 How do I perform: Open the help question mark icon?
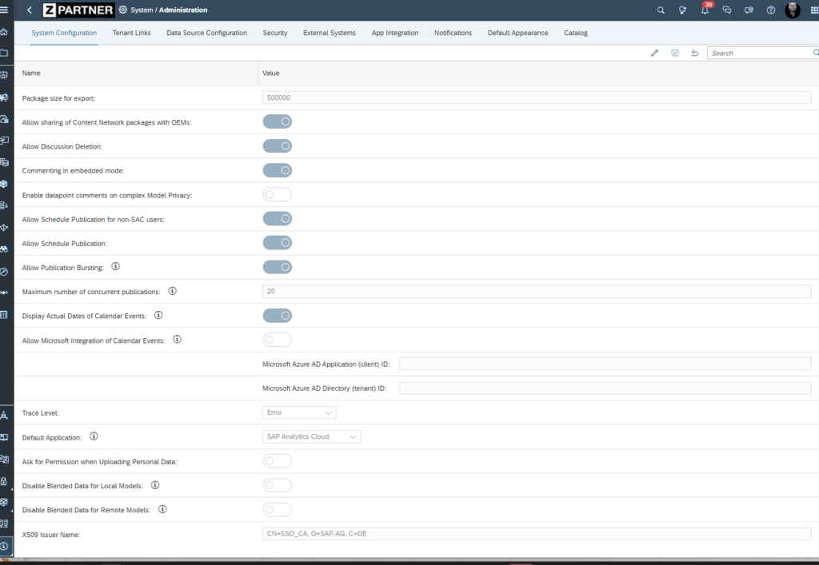[x=771, y=10]
